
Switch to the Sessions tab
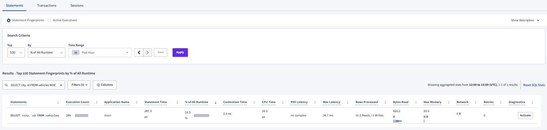pos(77,6)
